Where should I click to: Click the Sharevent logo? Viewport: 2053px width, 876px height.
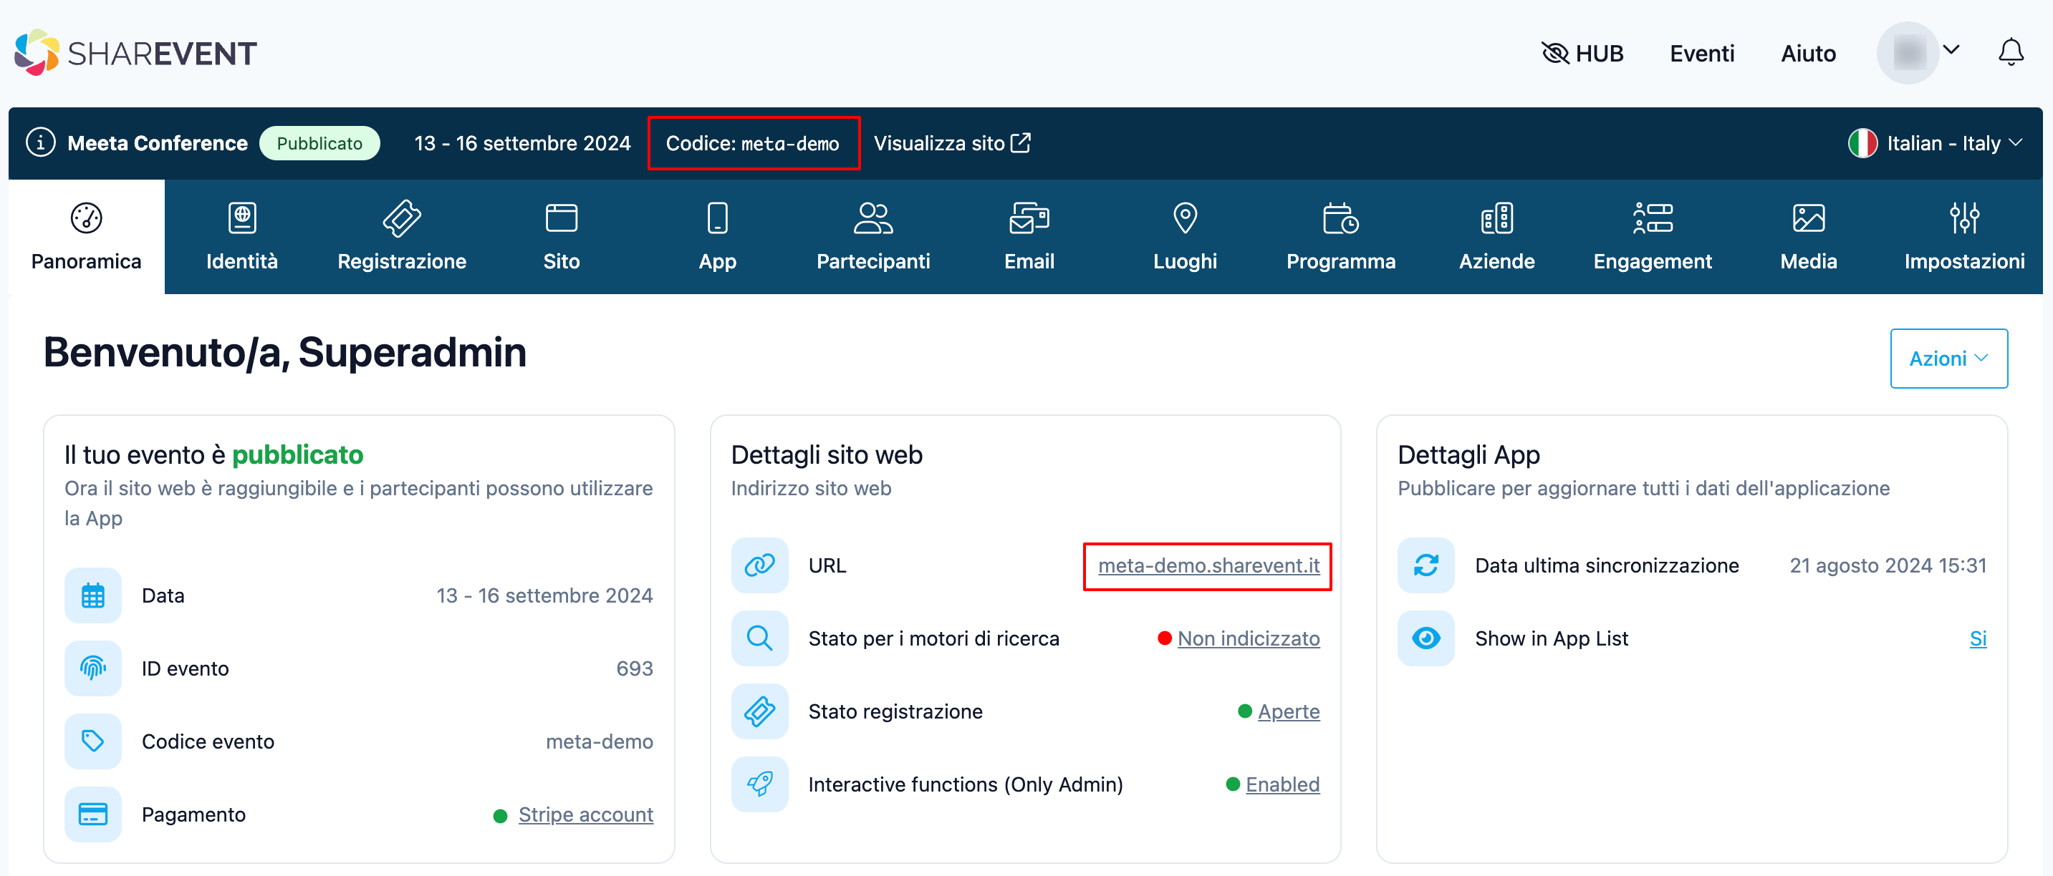coord(135,52)
